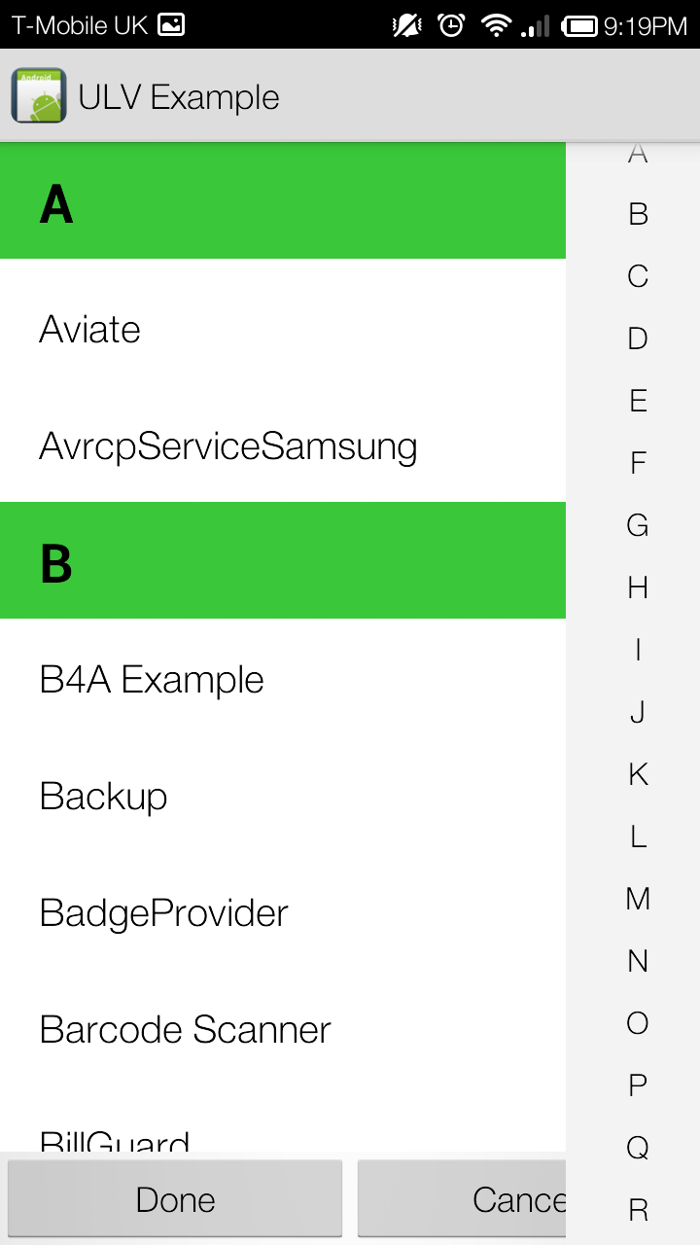Jump to letter M in index
This screenshot has width=700, height=1245.
point(638,899)
